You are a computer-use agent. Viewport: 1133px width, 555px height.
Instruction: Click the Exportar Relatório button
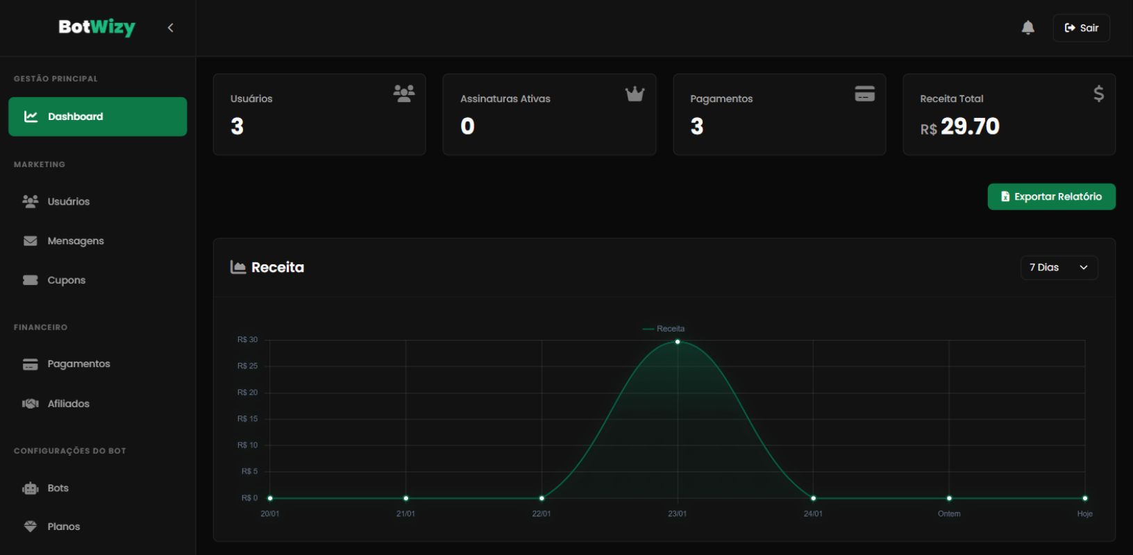(x=1051, y=196)
